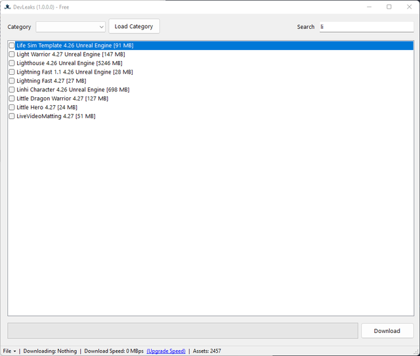
Task: Select the Little Hero 4.27 checkbox
Action: click(12, 107)
